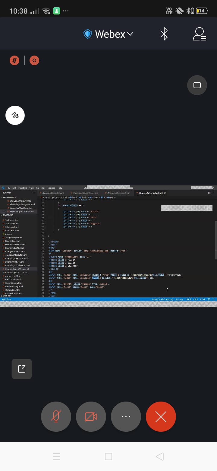
Task: Tap the red muted status indicator
Action: pos(14,60)
